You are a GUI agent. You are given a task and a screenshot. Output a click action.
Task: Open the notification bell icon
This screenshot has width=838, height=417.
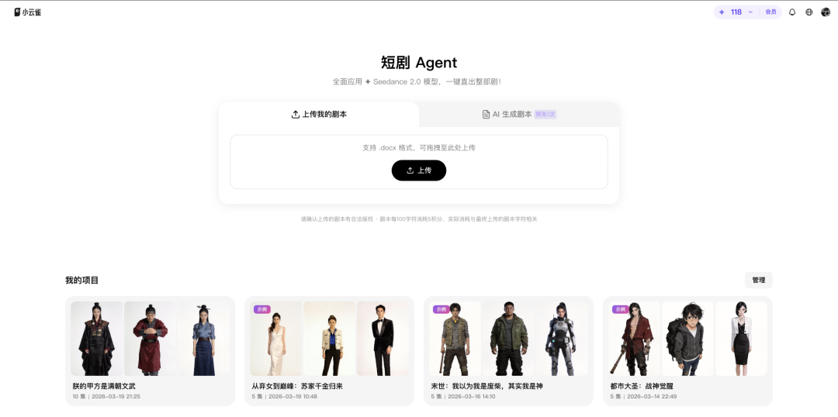pyautogui.click(x=792, y=12)
